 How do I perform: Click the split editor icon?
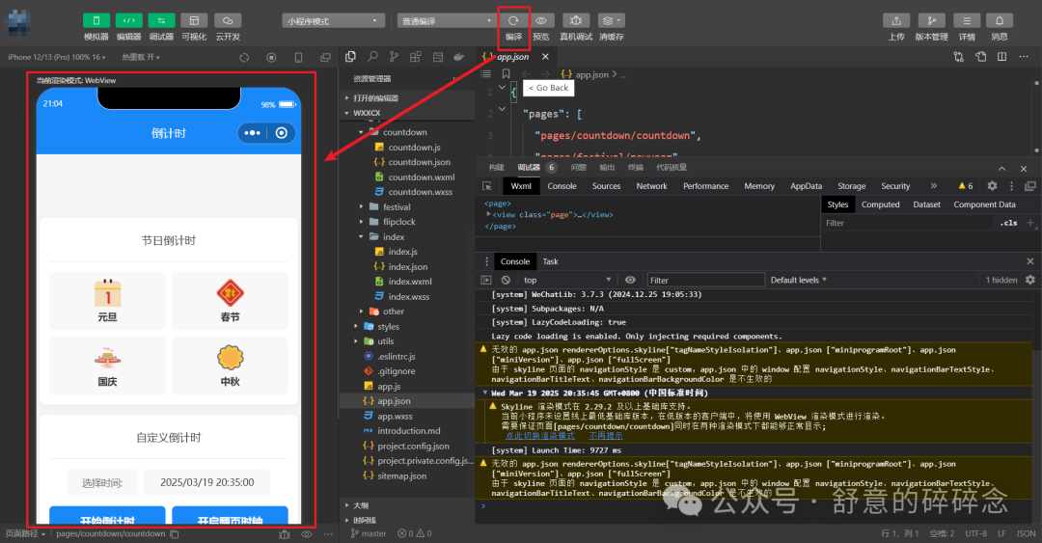click(1001, 57)
